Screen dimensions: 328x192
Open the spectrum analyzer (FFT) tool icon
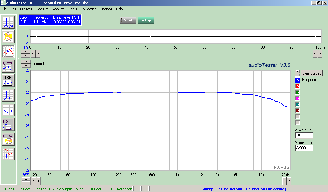(x=8, y=22)
